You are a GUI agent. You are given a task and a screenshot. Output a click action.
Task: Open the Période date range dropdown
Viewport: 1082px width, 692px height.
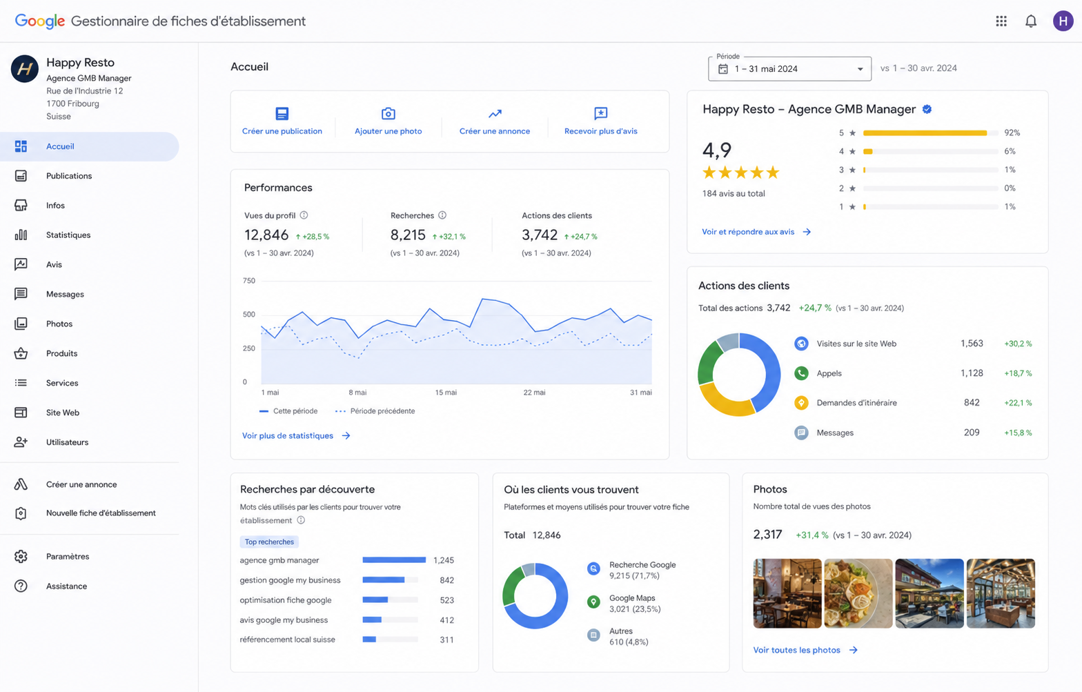point(789,68)
